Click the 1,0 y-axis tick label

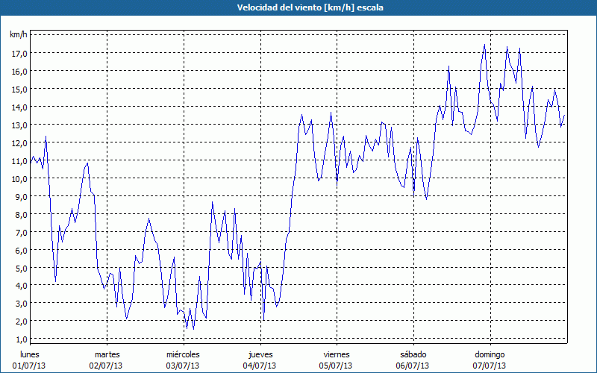click(x=20, y=339)
